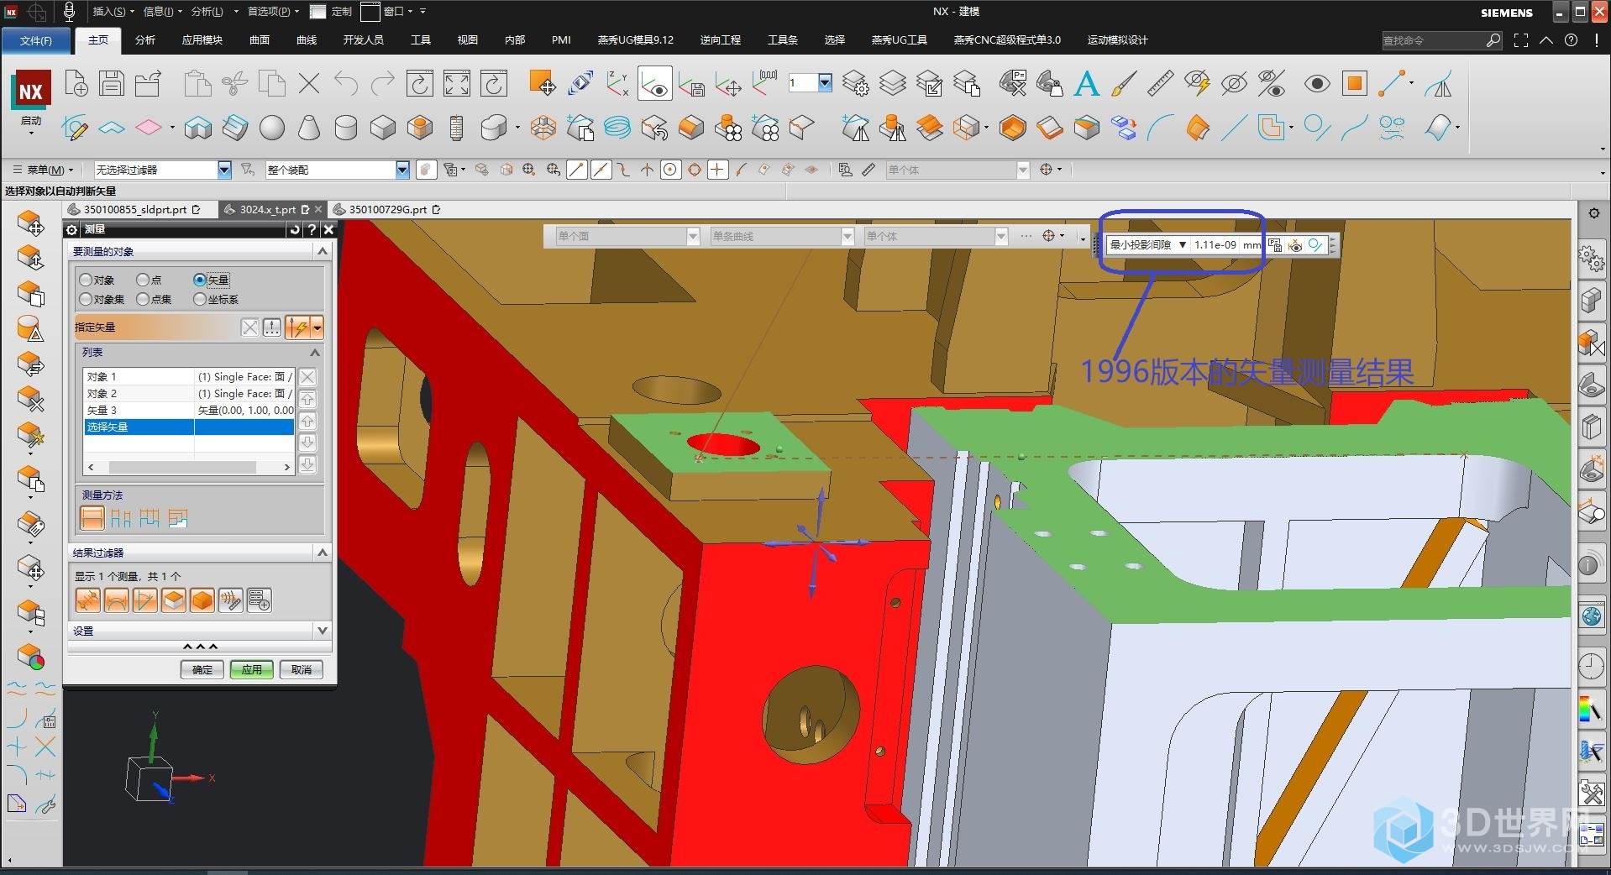Expand the 设置 section
1611x875 pixels.
pos(323,631)
